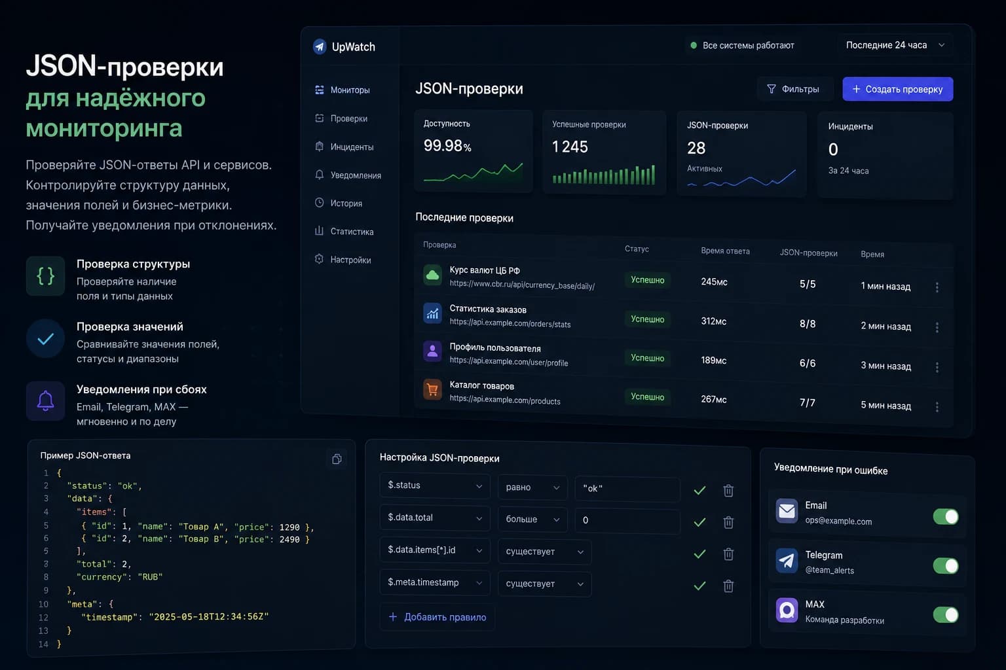Click the MAX messenger icon
1006x670 pixels.
[787, 610]
